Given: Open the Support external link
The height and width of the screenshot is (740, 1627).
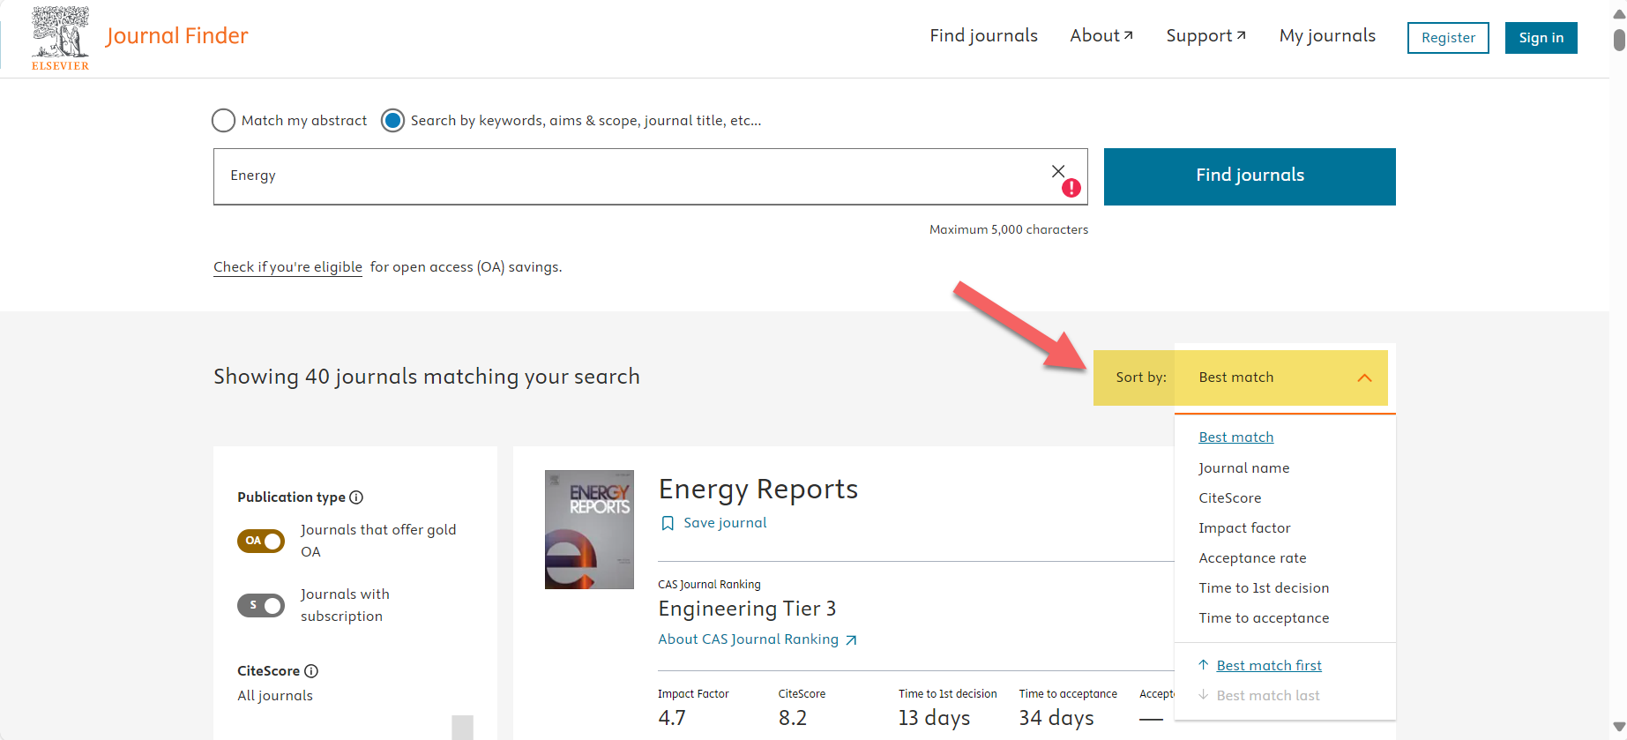Looking at the screenshot, I should coord(1205,36).
